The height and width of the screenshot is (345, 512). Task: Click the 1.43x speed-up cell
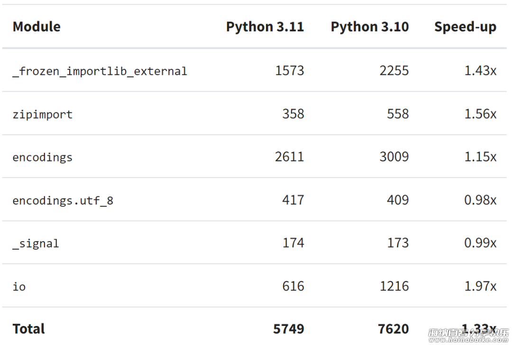[x=480, y=71]
